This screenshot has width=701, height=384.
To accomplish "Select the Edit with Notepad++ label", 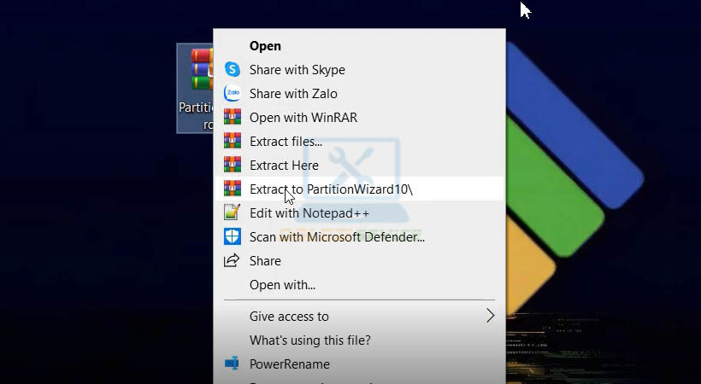I will [309, 212].
